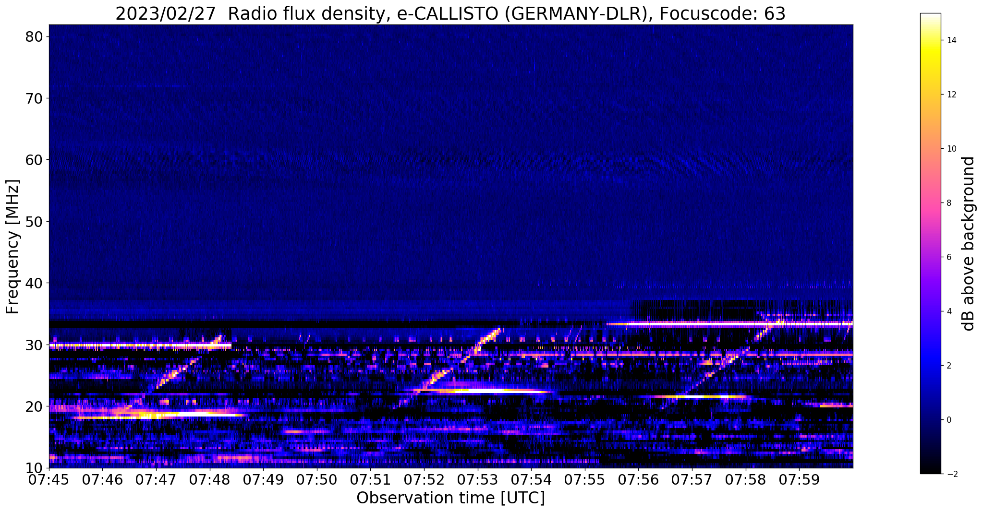Click the 4 tick label on the colorbar
This screenshot has width=983, height=512.
pyautogui.click(x=948, y=311)
